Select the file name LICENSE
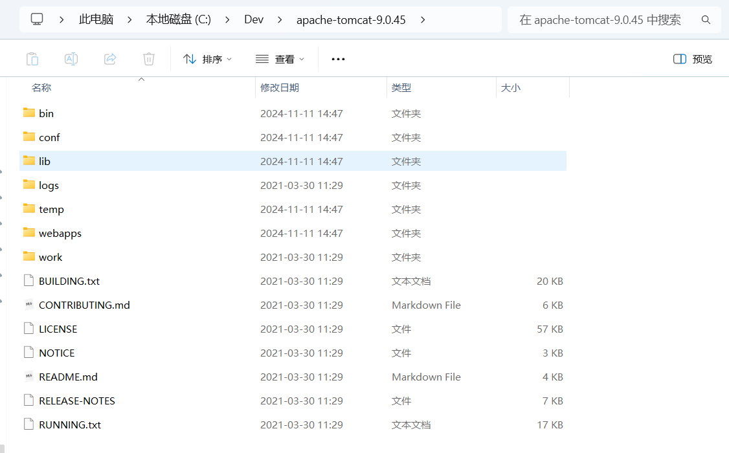 click(58, 329)
